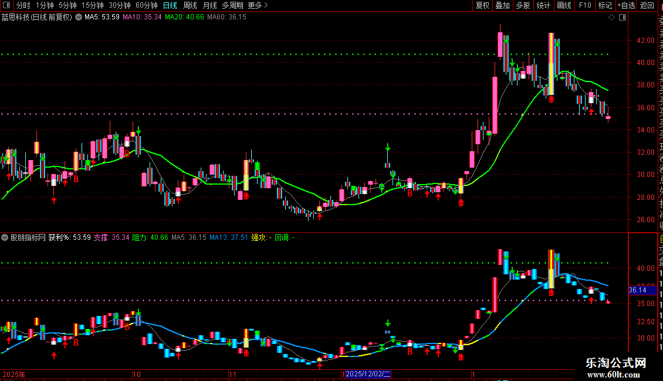Screen dimensions: 663x381
Task: Click the diamond marker icon above the chart
Action: point(611,18)
